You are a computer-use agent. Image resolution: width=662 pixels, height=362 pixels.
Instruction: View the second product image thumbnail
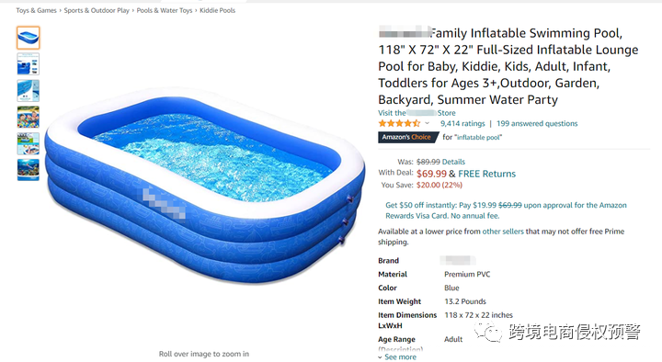[29, 64]
